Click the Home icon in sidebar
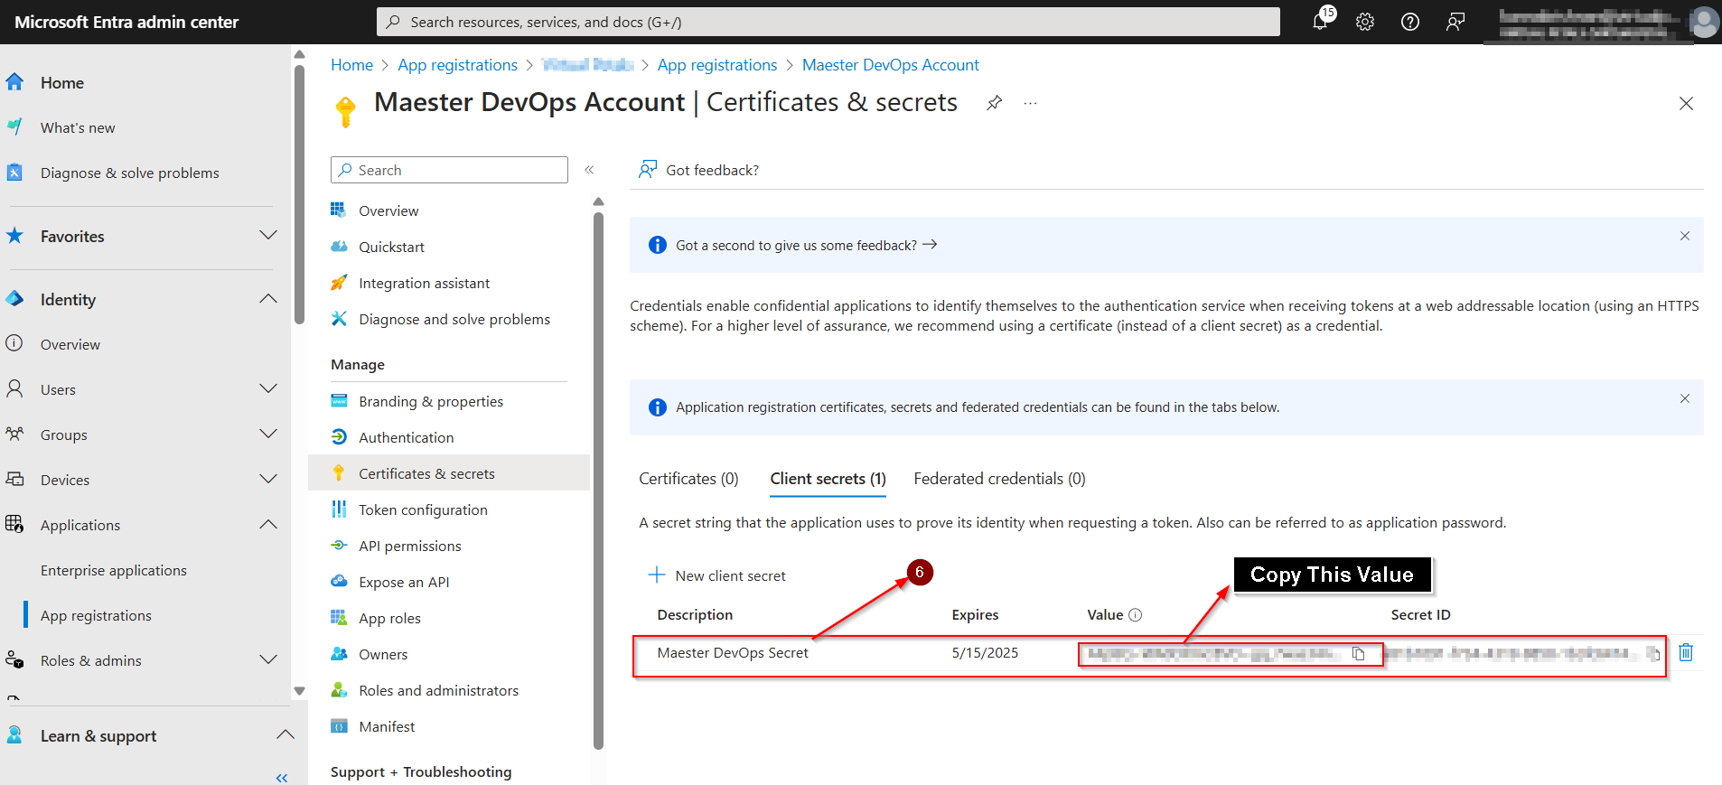Screen dimensions: 1722x785 coord(14,82)
